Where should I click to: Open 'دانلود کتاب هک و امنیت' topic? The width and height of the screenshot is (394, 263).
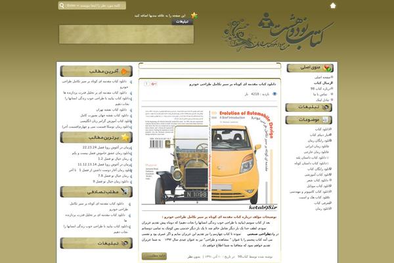[x=314, y=197]
